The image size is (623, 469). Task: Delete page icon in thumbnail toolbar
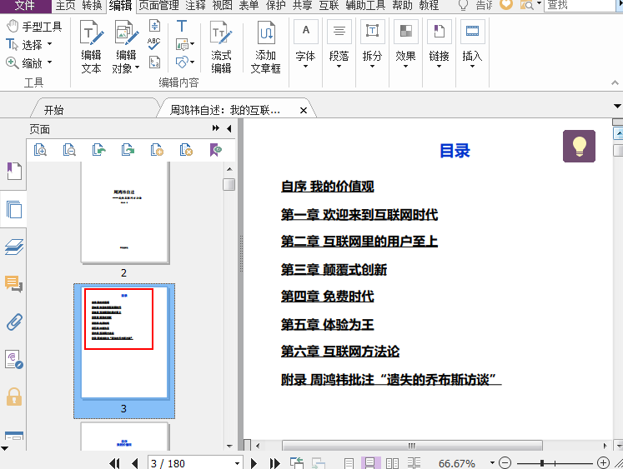[x=186, y=150]
